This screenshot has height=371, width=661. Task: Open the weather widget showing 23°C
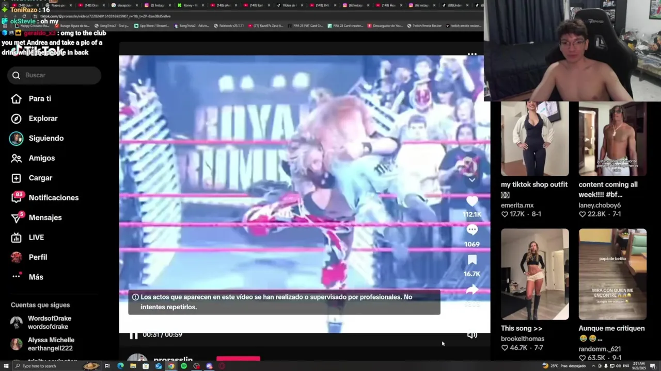click(x=564, y=366)
